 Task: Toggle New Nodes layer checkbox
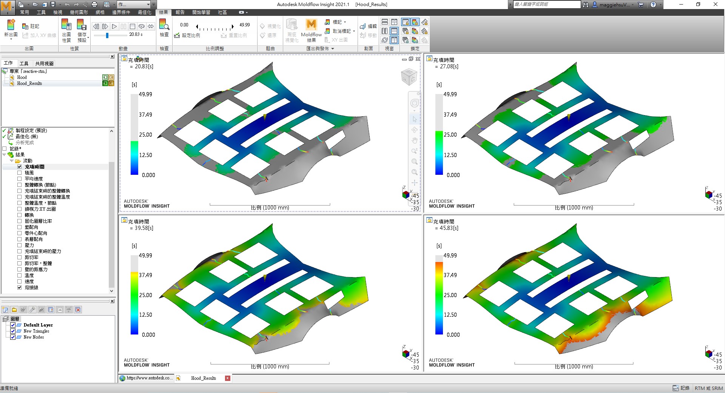(13, 337)
